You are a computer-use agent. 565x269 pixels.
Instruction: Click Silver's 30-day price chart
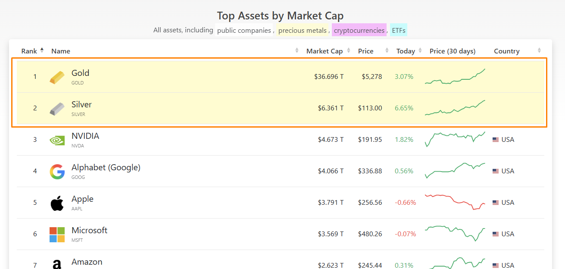(x=455, y=108)
